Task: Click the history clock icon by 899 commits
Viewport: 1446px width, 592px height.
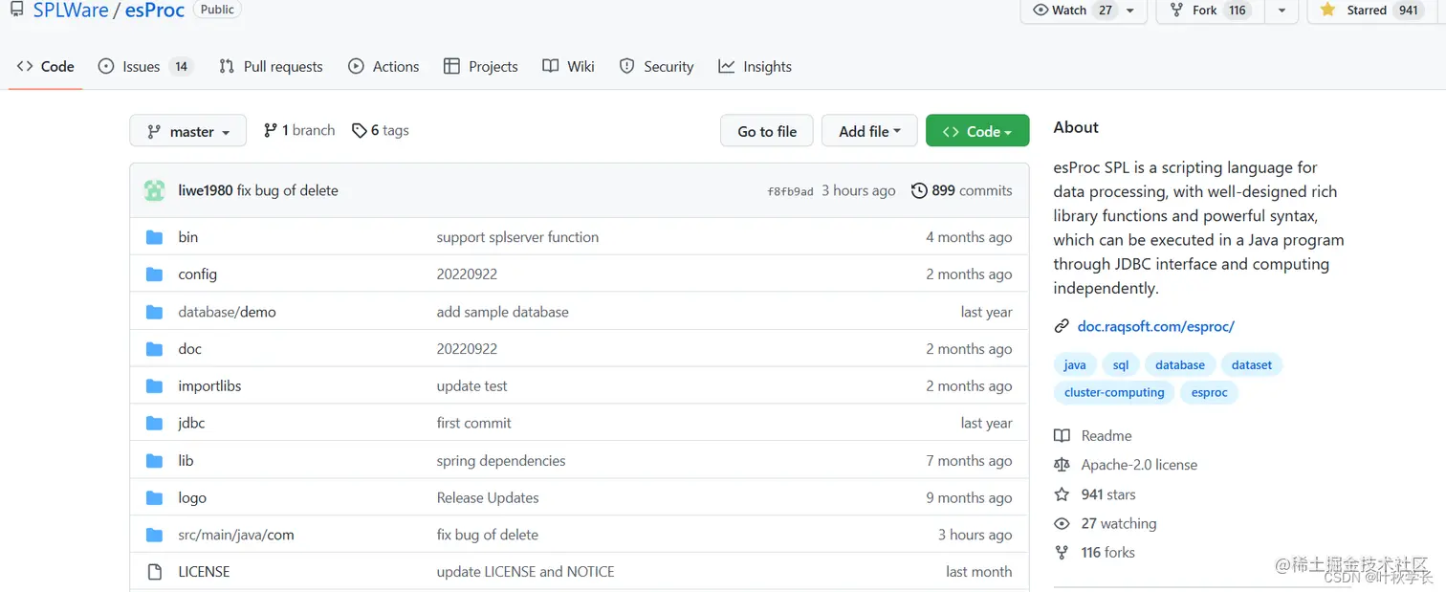Action: point(919,190)
